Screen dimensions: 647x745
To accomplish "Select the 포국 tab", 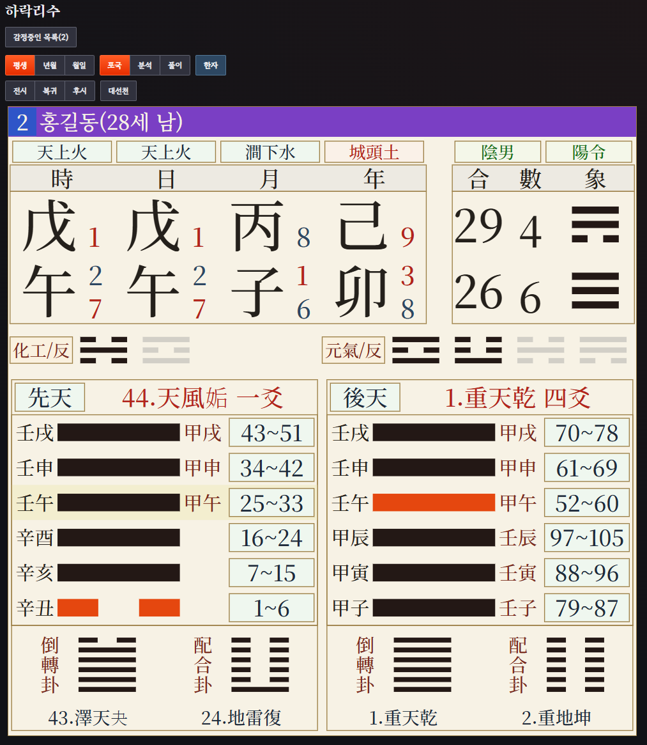I will pyautogui.click(x=114, y=65).
